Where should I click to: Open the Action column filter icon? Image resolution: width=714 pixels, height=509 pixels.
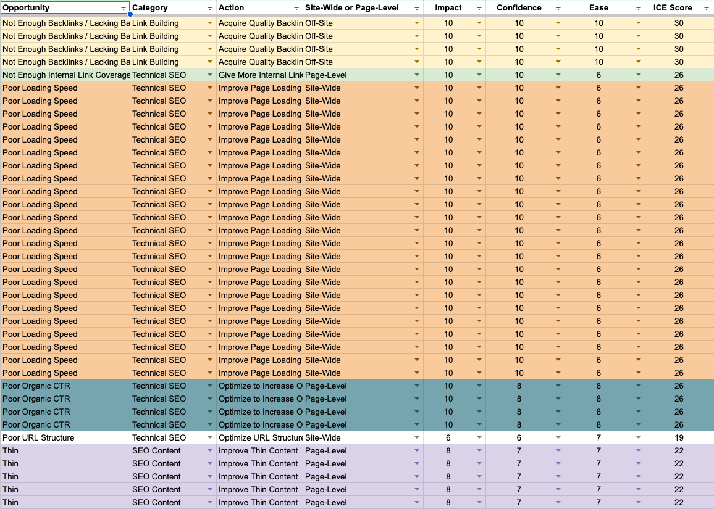296,8
